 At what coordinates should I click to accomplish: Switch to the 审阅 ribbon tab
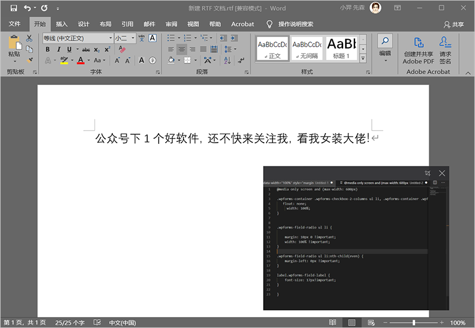tap(171, 24)
